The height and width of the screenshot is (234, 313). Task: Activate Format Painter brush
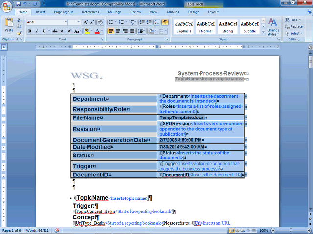(x=19, y=33)
